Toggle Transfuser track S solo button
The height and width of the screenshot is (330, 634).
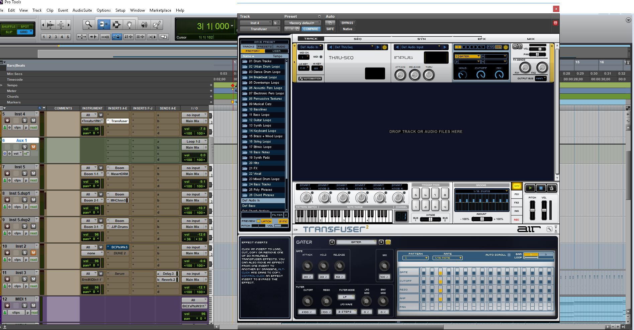520,47
